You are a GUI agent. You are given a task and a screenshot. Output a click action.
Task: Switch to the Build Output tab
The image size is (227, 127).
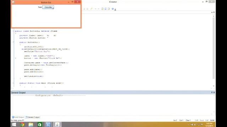[x=18, y=117]
